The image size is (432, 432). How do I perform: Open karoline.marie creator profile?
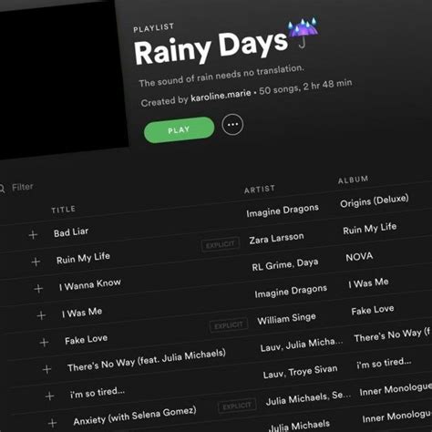221,95
